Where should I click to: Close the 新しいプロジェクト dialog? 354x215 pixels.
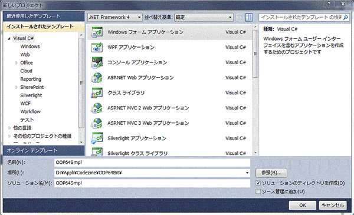click(343, 4)
